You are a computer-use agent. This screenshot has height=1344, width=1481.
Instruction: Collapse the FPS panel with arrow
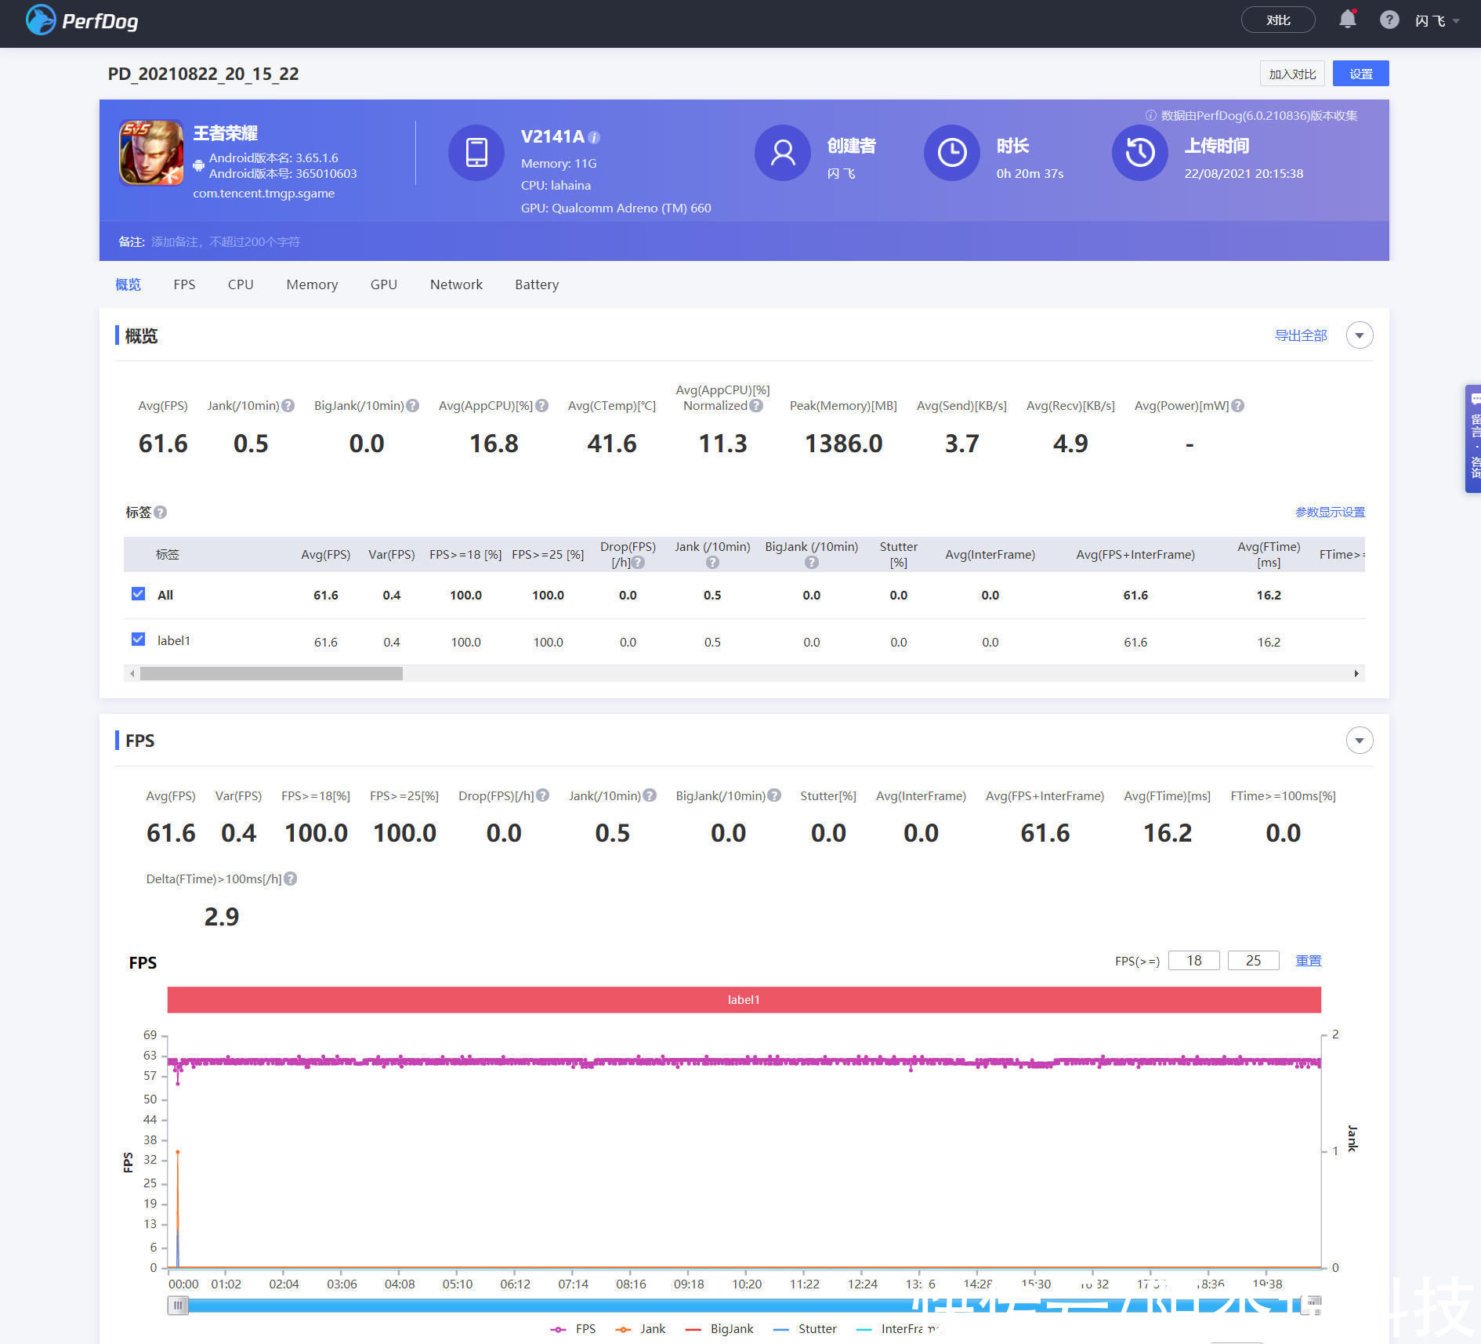pos(1360,741)
